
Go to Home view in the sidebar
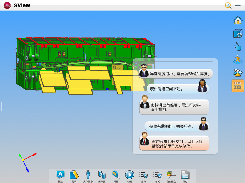(238, 20)
